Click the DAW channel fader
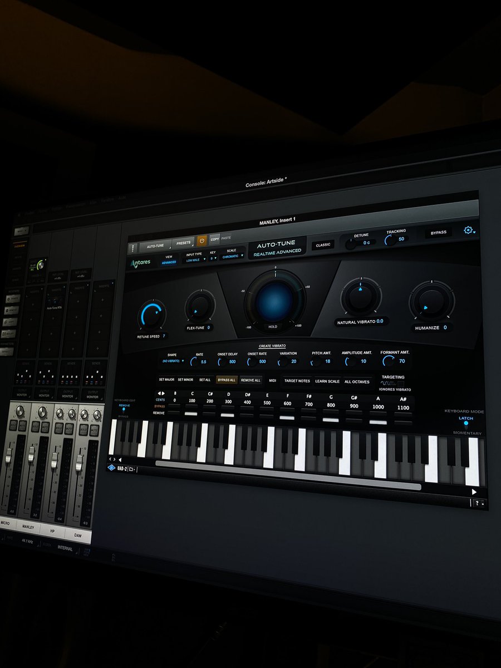Image resolution: width=501 pixels, height=668 pixels. click(79, 463)
